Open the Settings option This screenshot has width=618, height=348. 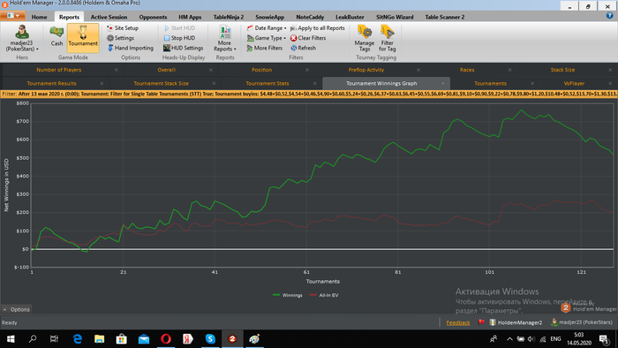click(x=121, y=38)
